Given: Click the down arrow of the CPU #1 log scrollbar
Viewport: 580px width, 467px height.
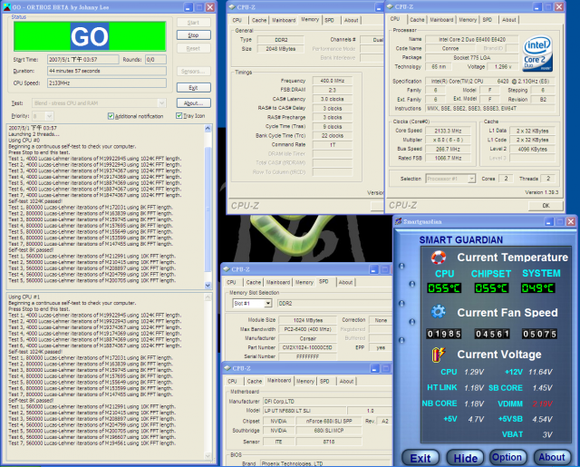Looking at the screenshot, I should [x=208, y=456].
